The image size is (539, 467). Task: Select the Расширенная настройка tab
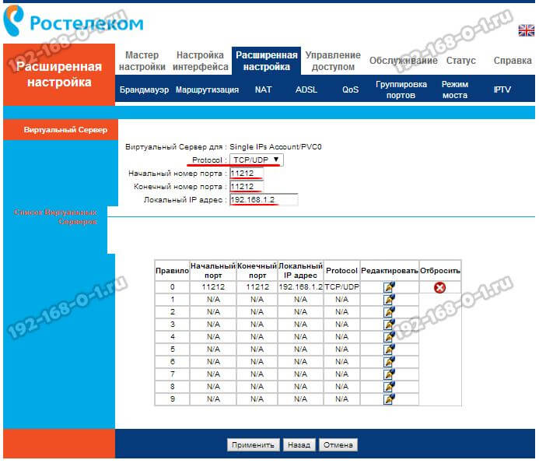[x=267, y=61]
